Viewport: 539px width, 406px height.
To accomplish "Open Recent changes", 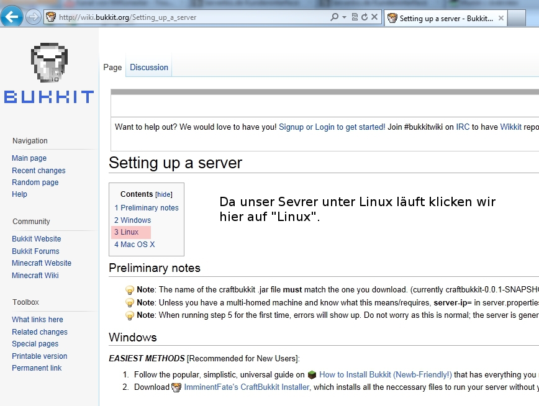I will tap(38, 171).
